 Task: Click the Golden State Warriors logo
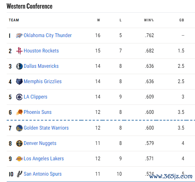tap(19, 128)
